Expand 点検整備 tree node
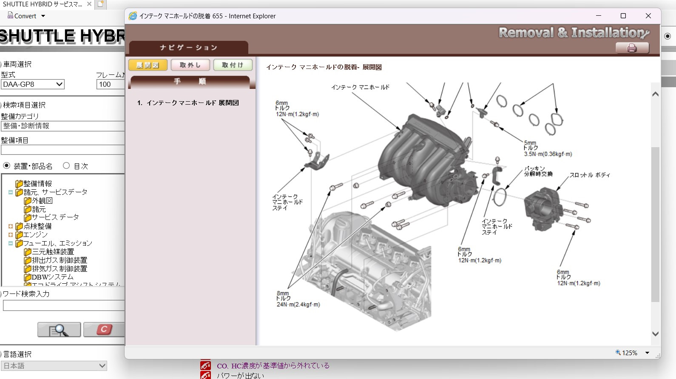The image size is (676, 379). coord(11,226)
